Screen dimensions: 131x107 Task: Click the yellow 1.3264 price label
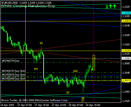126,21
